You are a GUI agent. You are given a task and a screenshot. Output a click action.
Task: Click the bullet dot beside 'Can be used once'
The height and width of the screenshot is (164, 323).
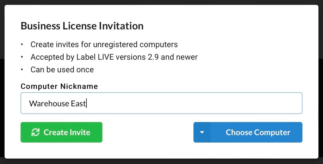[x=22, y=69]
